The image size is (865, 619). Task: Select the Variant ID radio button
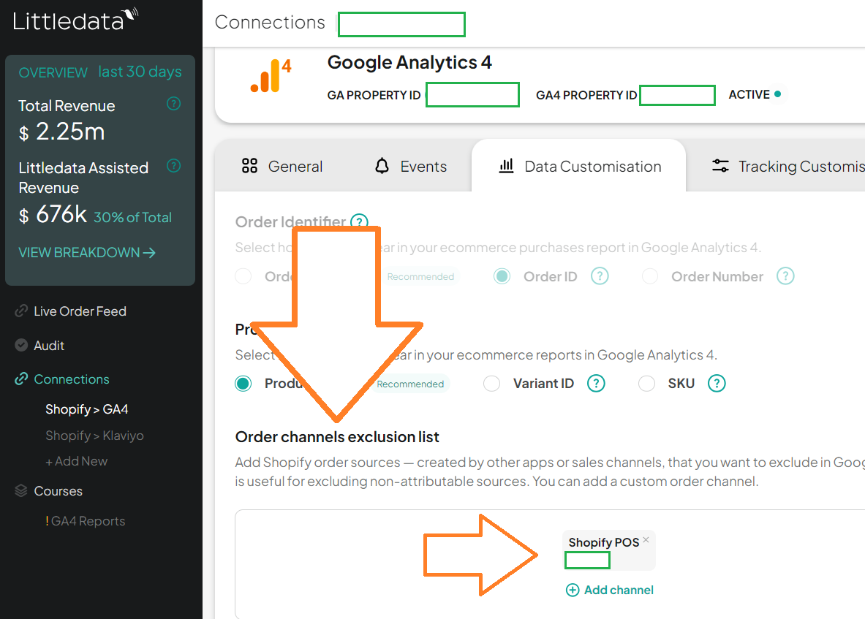(491, 383)
